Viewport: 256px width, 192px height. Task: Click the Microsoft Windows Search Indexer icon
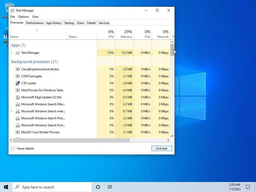pyautogui.click(x=18, y=111)
